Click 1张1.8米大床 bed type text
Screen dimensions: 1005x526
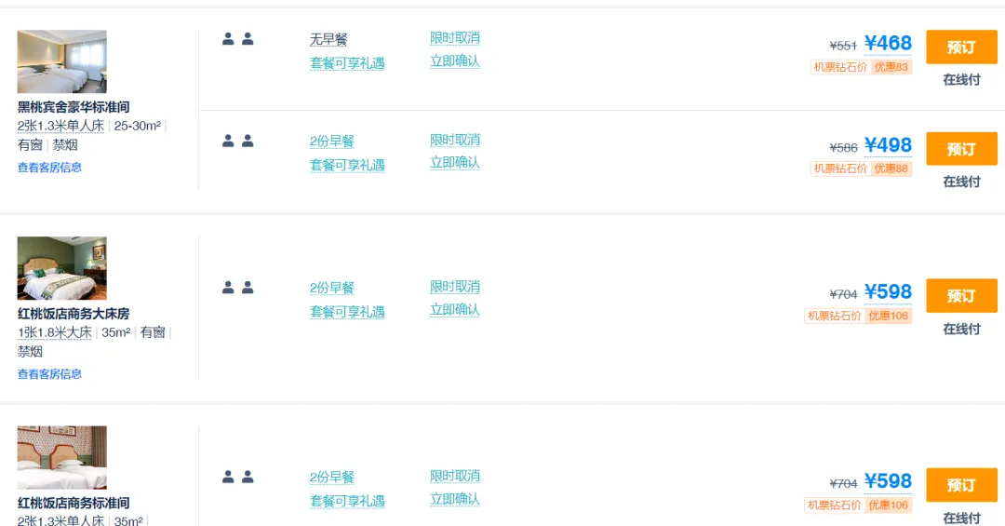pos(54,332)
